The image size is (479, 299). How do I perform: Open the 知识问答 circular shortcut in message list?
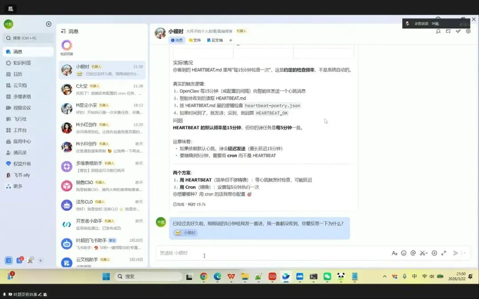(x=67, y=46)
